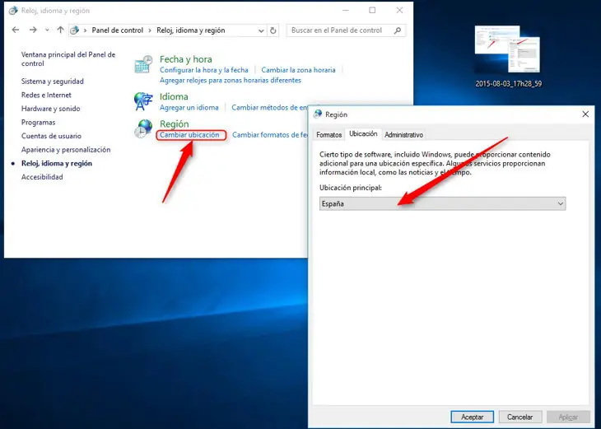The image size is (601, 429).
Task: Refresh the Control Panel window
Action: pos(273,30)
